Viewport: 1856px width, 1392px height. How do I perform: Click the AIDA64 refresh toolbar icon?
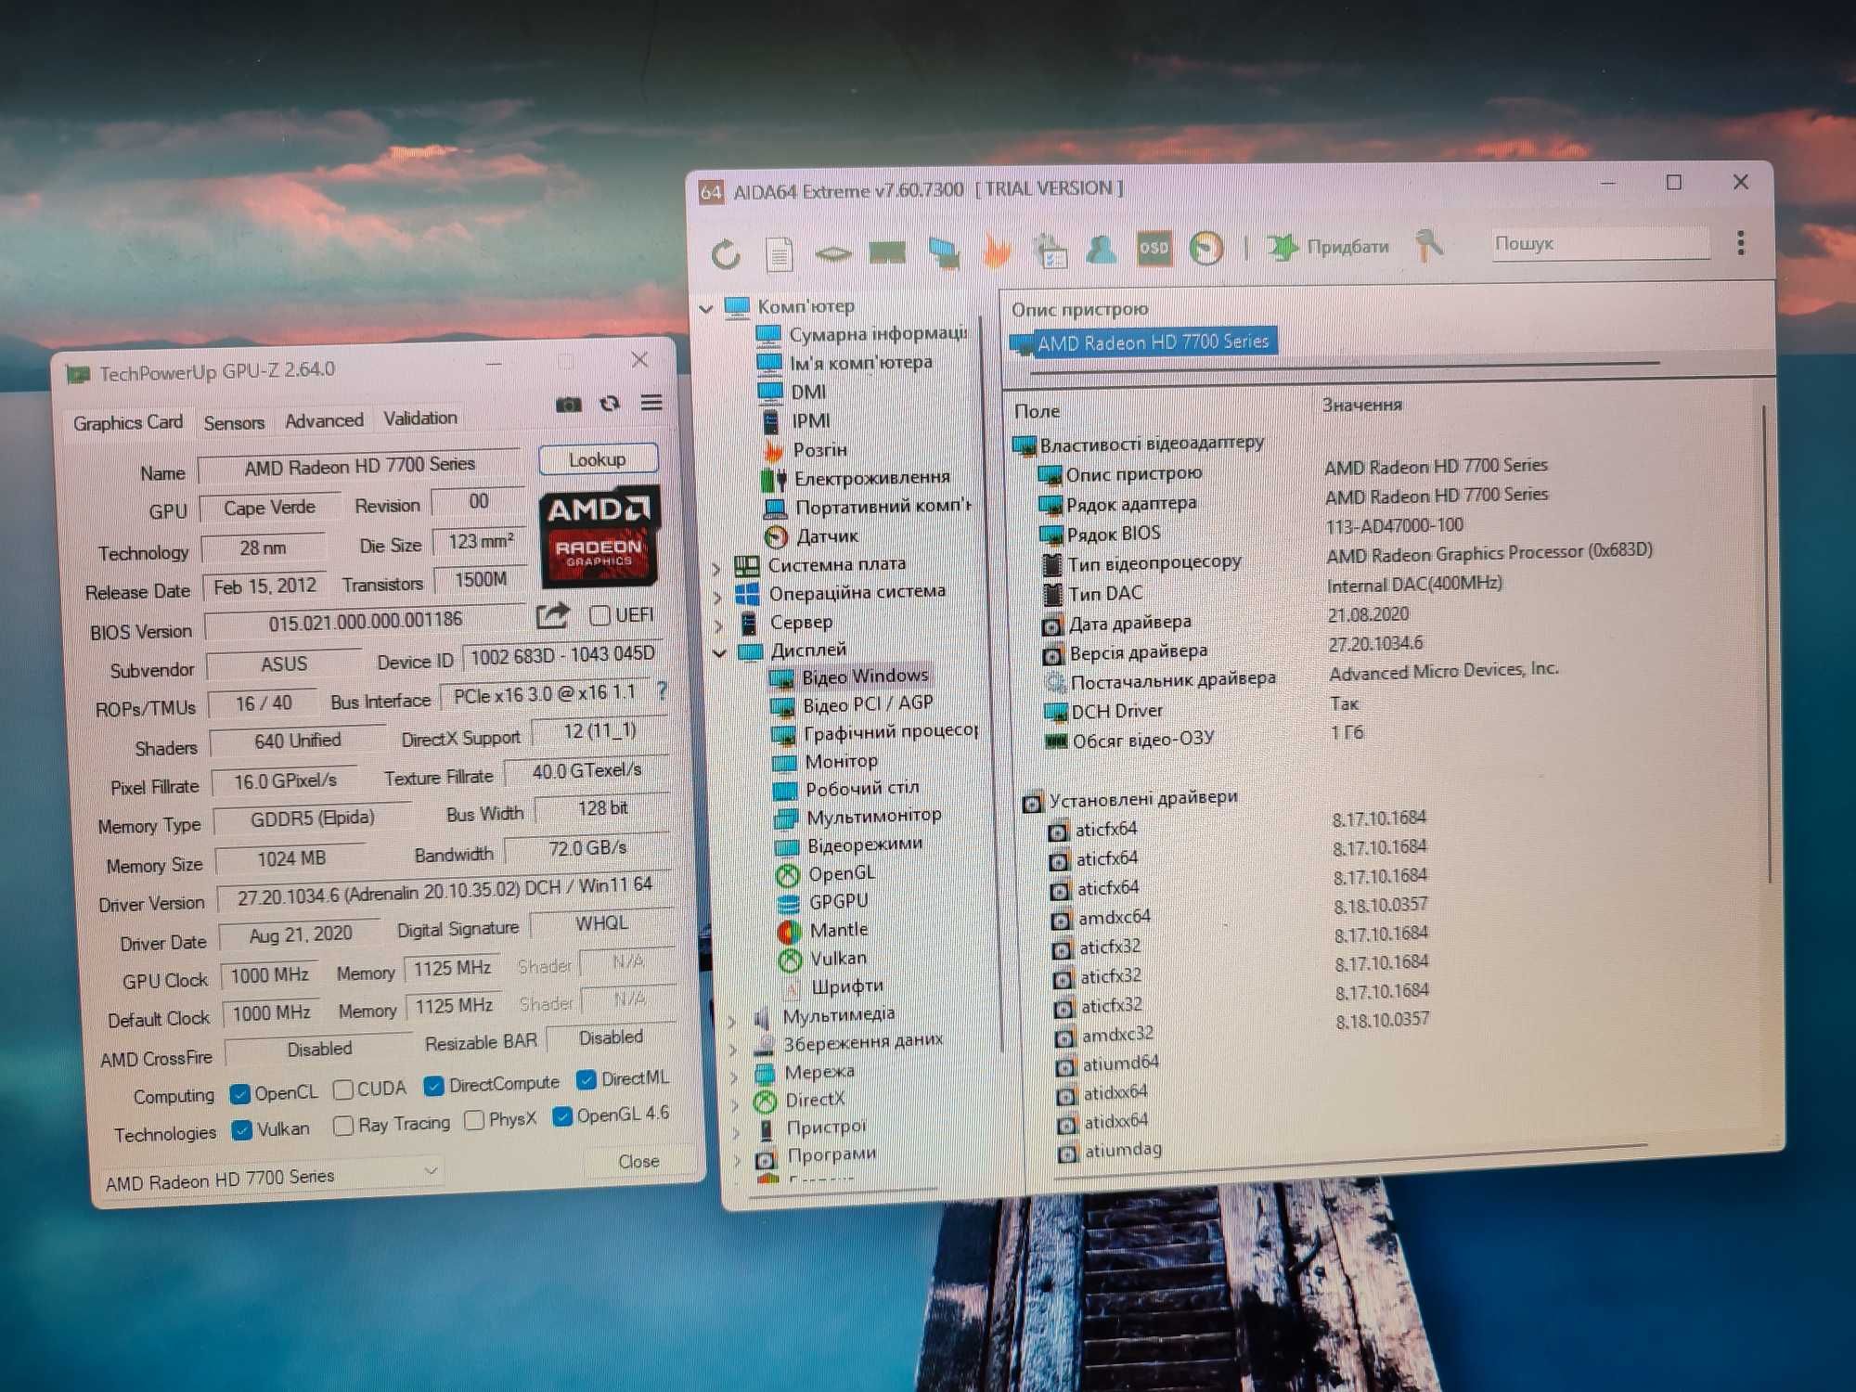[x=726, y=253]
